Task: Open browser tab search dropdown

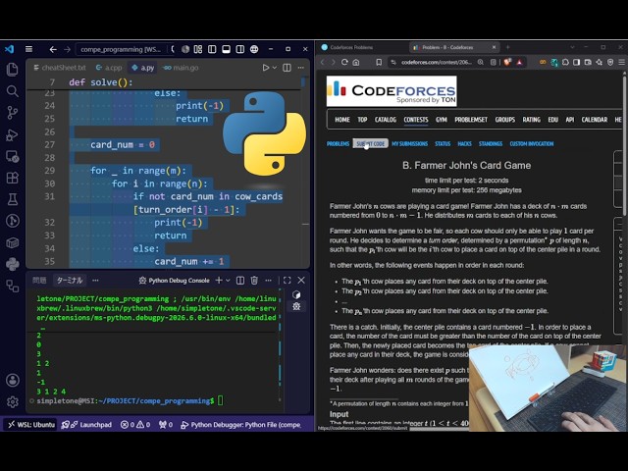Action: tap(572, 47)
